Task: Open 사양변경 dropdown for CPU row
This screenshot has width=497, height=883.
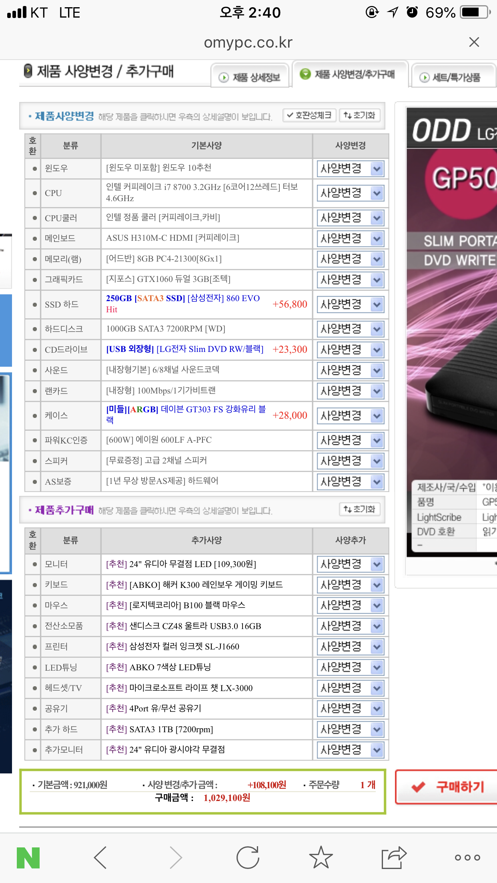Action: tap(351, 194)
